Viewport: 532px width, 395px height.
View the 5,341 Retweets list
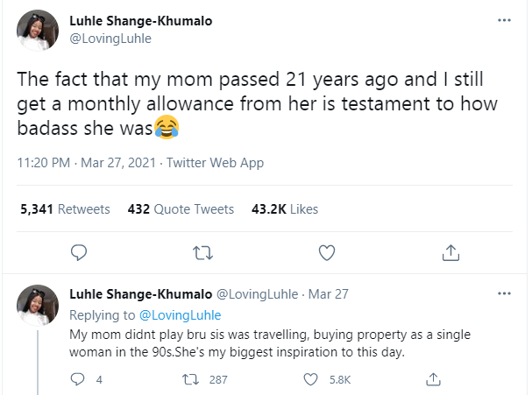[x=64, y=209]
